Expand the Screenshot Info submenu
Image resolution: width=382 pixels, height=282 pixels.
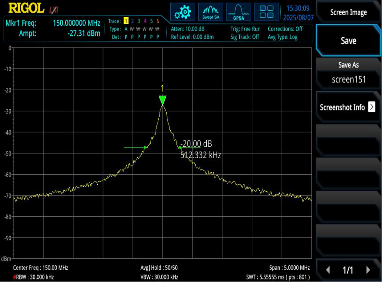[x=348, y=107]
